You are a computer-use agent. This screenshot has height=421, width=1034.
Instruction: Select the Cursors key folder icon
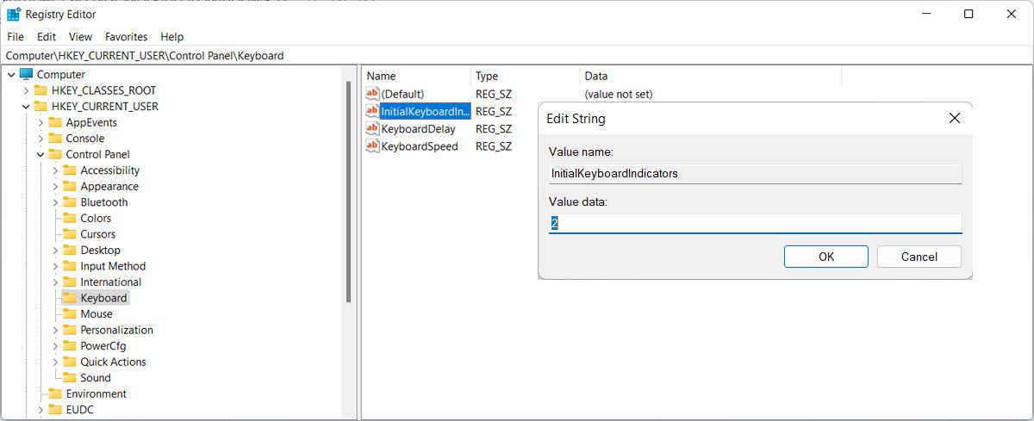click(x=70, y=234)
